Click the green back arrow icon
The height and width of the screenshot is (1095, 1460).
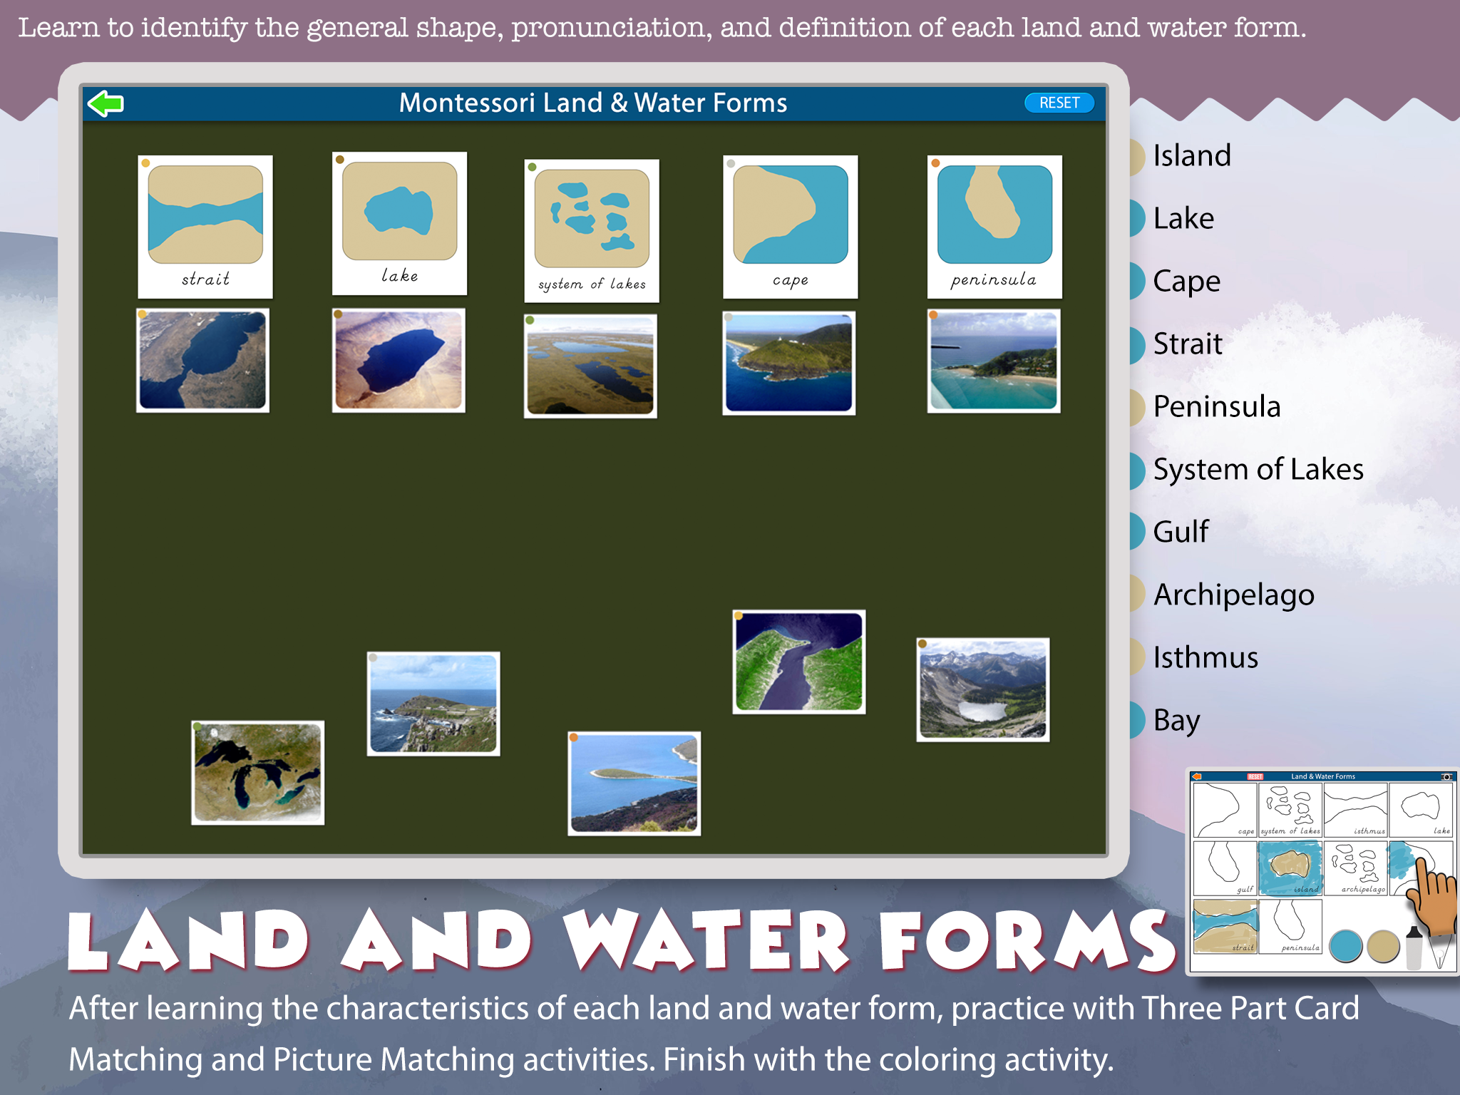pyautogui.click(x=106, y=103)
